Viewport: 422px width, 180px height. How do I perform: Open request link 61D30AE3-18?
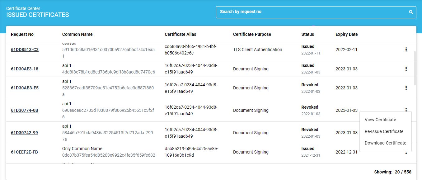pyautogui.click(x=25, y=69)
